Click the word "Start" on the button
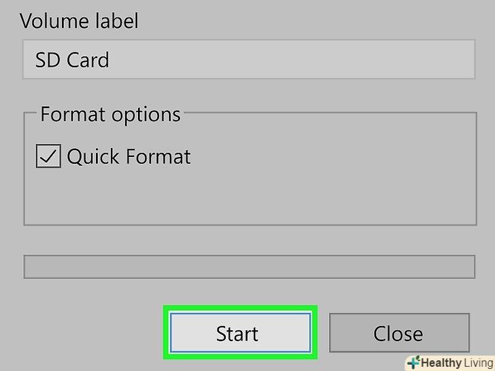 [x=237, y=334]
